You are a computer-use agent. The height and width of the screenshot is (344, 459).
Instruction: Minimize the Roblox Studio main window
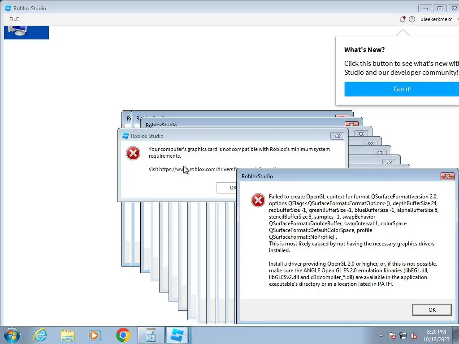[x=425, y=9]
